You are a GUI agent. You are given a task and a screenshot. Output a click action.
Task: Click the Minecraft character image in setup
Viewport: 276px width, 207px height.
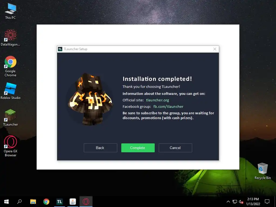90,99
